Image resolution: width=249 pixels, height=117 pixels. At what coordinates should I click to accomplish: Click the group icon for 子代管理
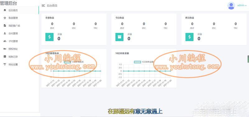[5, 41]
